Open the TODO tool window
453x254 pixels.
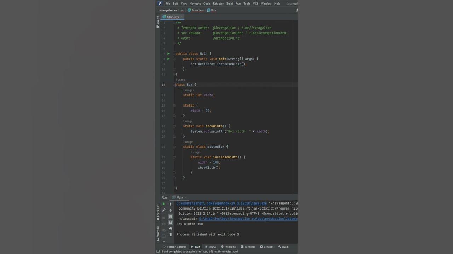click(x=210, y=247)
